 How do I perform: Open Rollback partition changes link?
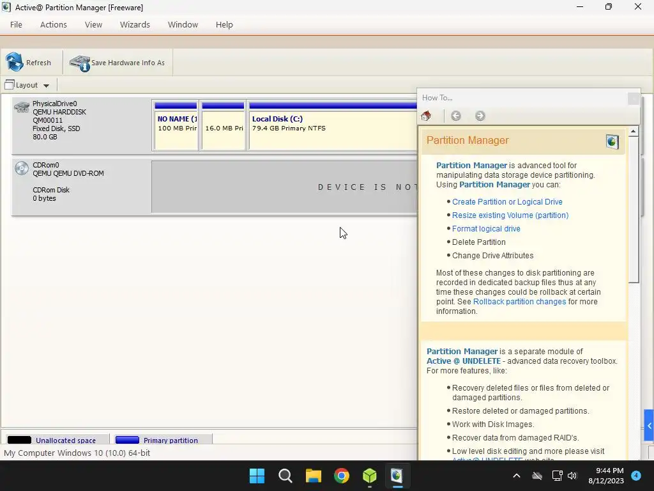point(519,302)
